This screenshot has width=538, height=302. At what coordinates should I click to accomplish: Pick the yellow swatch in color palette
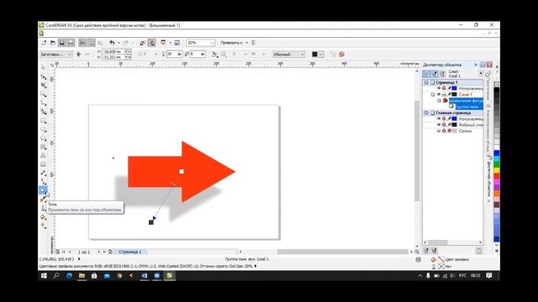(x=497, y=170)
